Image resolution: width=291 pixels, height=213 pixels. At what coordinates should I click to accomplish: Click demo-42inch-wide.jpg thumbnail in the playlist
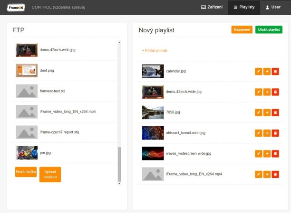coord(153,92)
